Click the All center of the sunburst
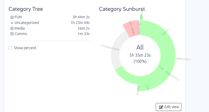Screen dimensions: 209x112 (140, 55)
